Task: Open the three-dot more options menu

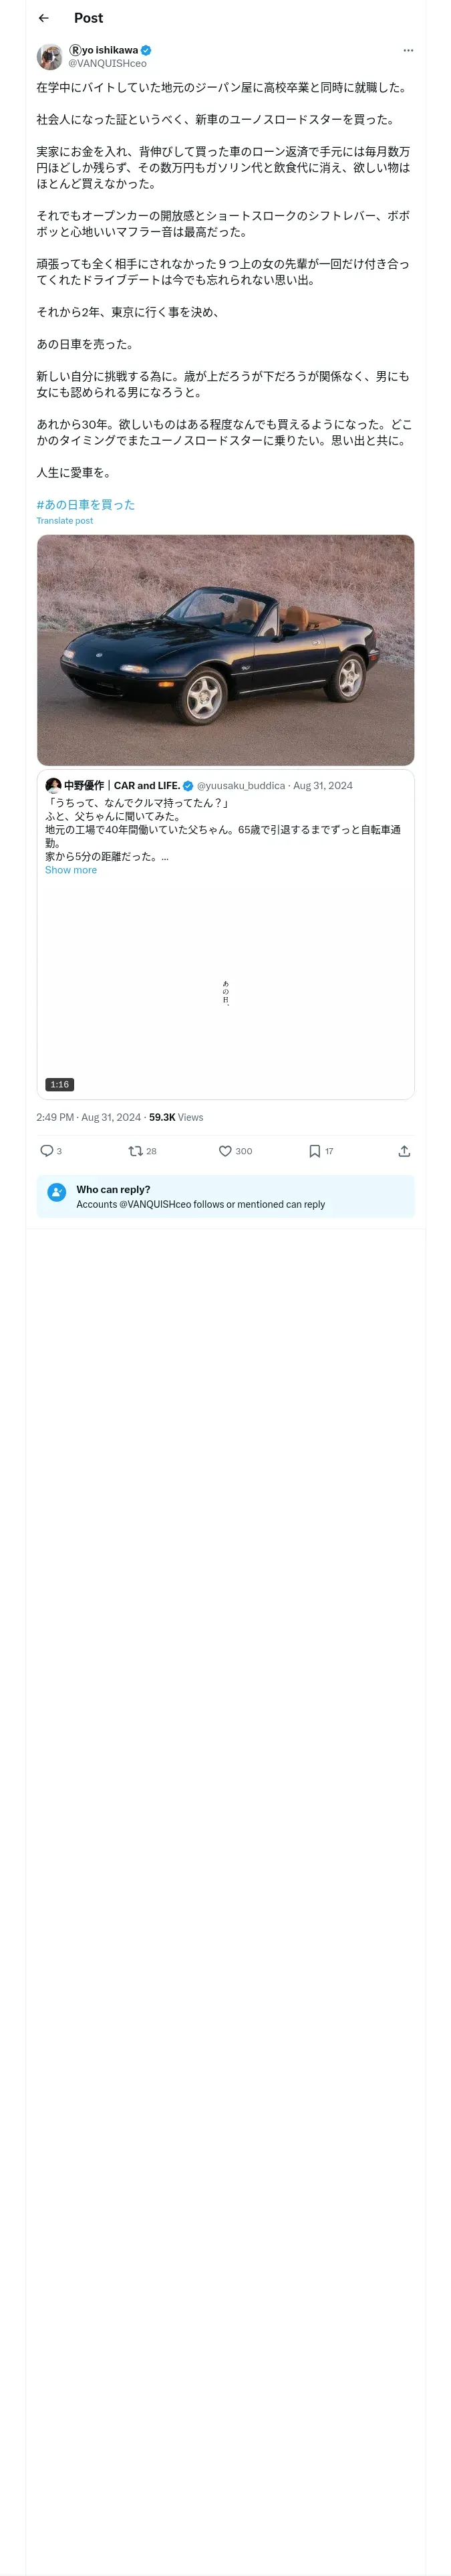Action: point(407,50)
